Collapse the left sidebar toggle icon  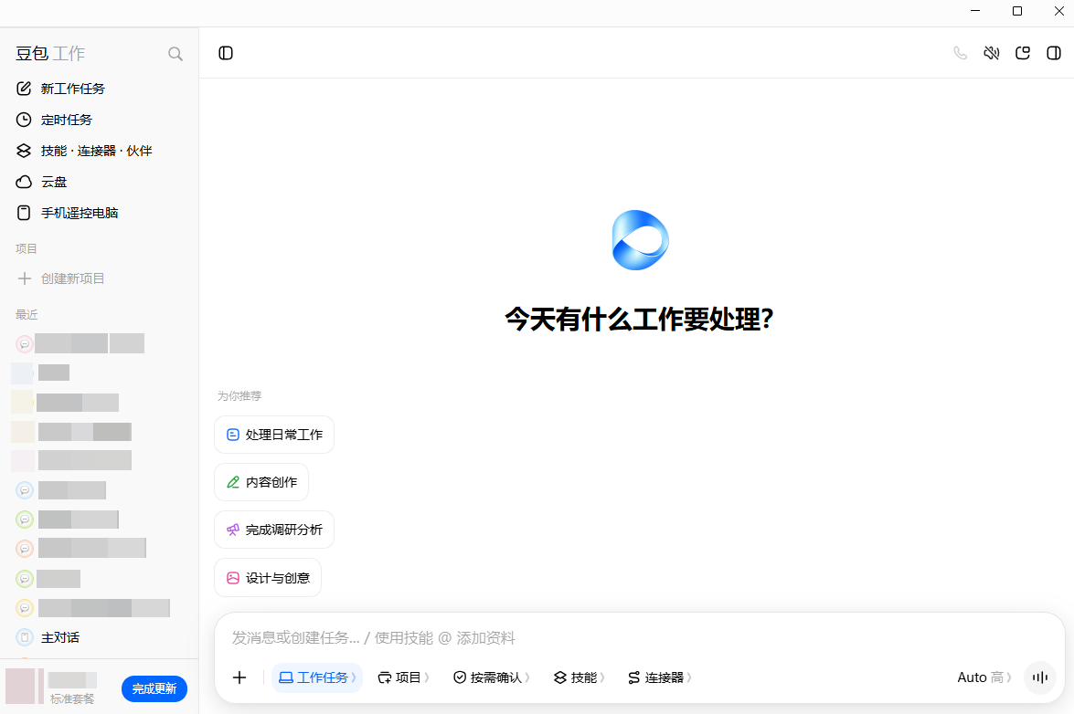[226, 53]
